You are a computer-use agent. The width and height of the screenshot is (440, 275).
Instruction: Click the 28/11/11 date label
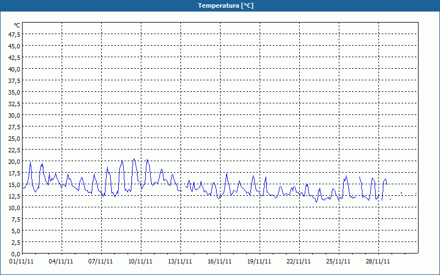pos(378,261)
